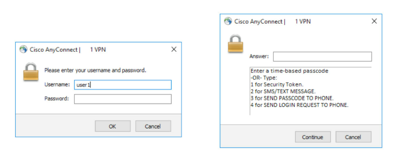This screenshot has width=398, height=166.
Task: Click into the empty Password field
Action: [x=123, y=99]
